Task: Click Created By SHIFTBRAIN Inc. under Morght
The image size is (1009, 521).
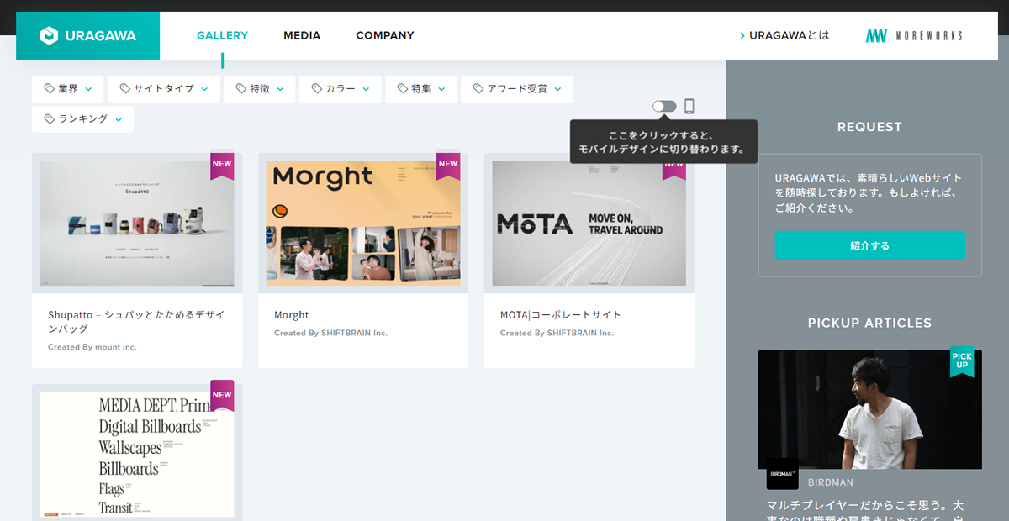Action: pyautogui.click(x=330, y=333)
